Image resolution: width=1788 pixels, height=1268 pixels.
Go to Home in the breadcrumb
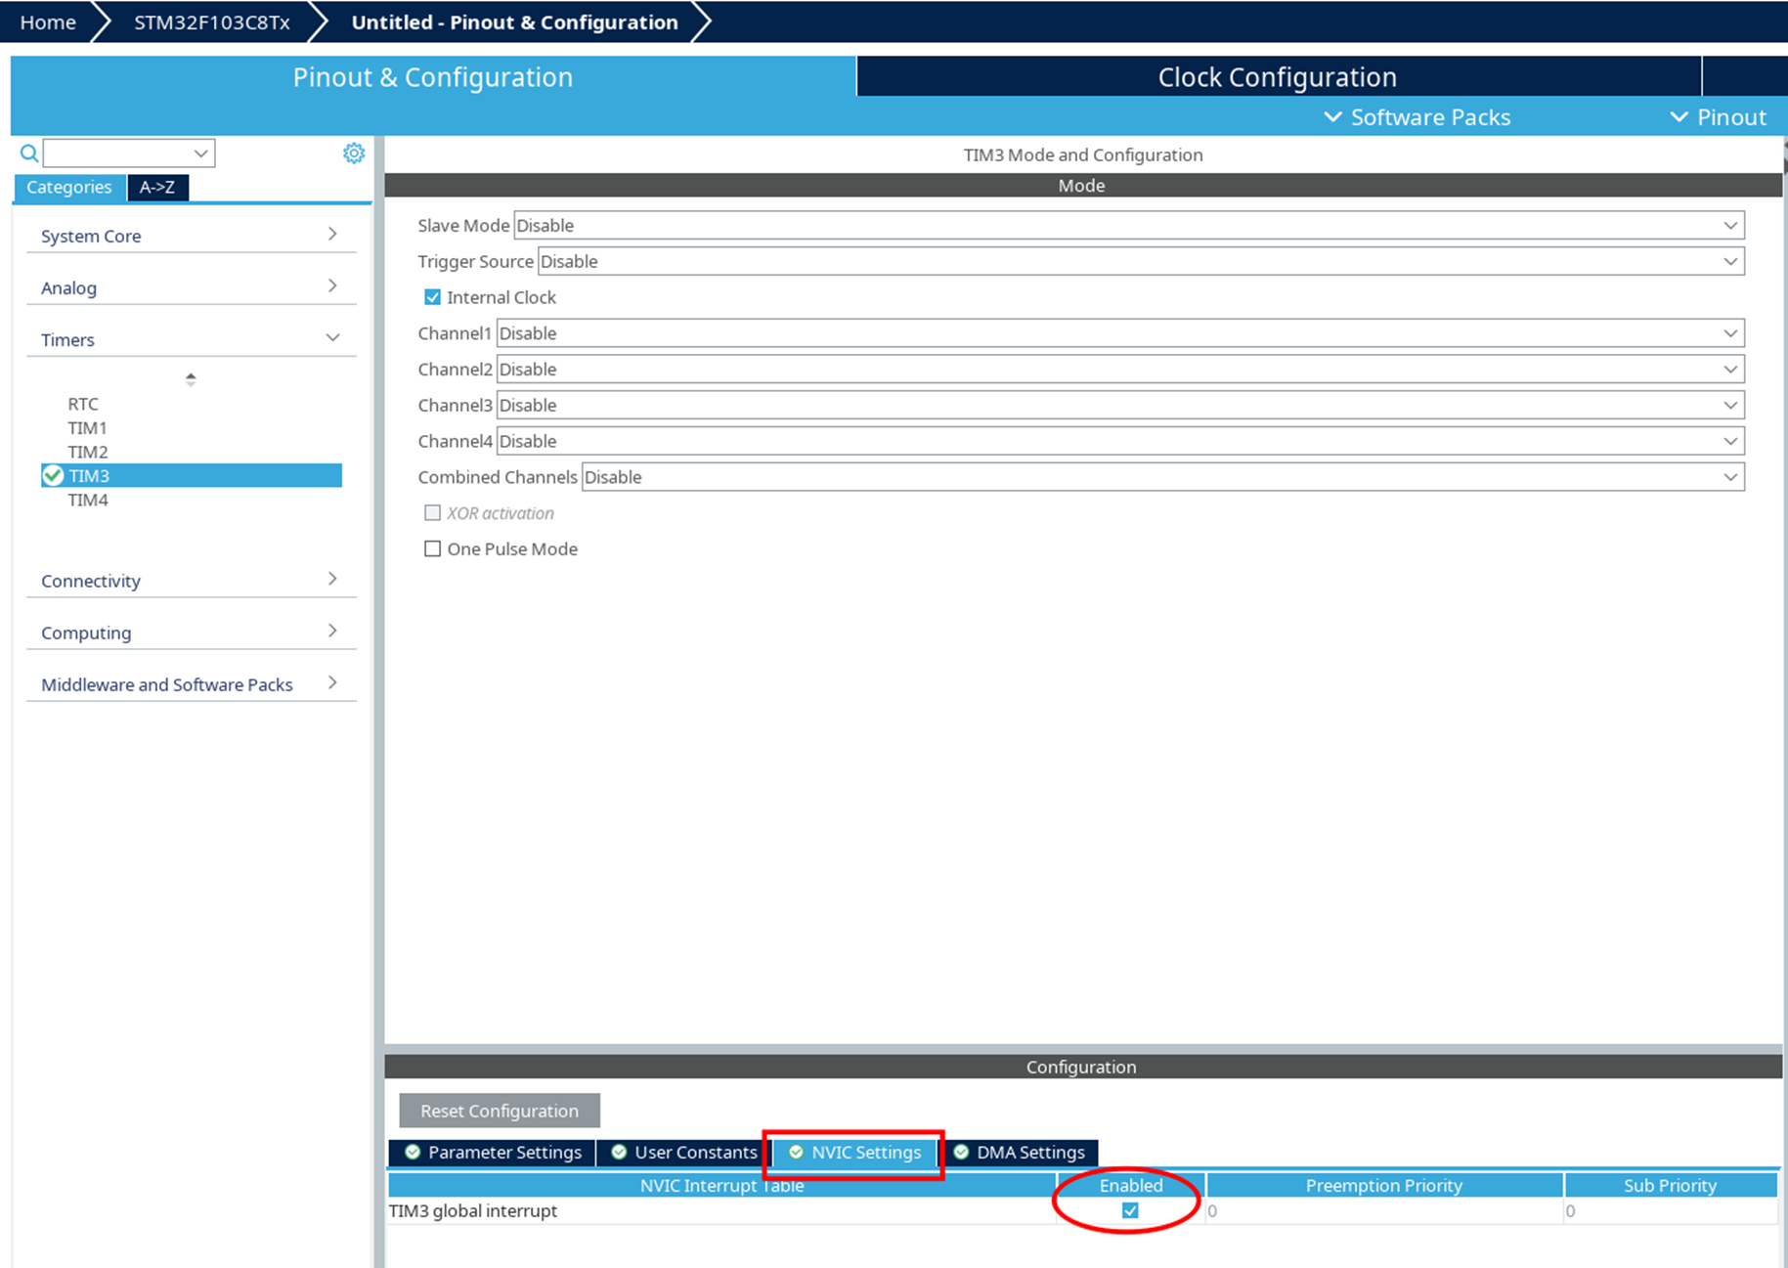click(48, 22)
